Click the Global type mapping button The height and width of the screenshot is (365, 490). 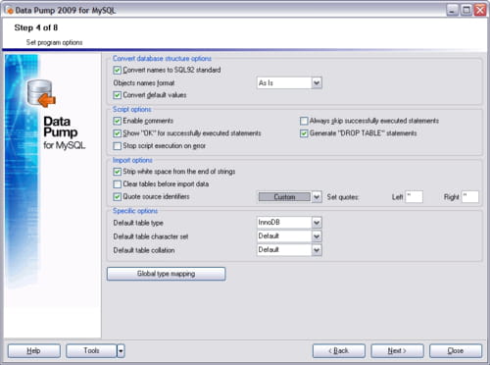tap(167, 274)
